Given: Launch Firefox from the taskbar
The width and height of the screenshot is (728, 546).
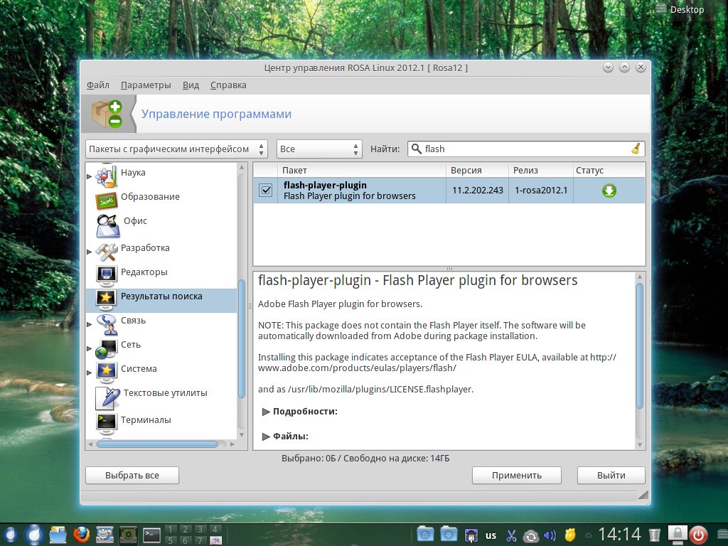Looking at the screenshot, I should click(81, 535).
